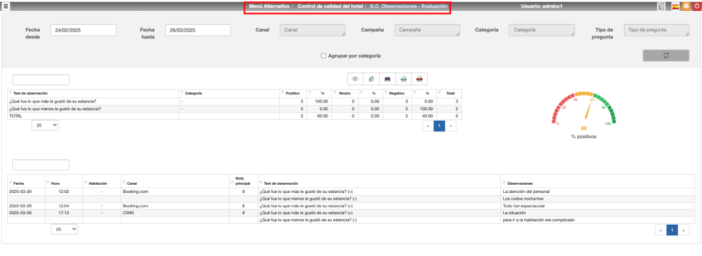The width and height of the screenshot is (702, 256).
Task: Open the Canal filter selector
Action: click(313, 30)
